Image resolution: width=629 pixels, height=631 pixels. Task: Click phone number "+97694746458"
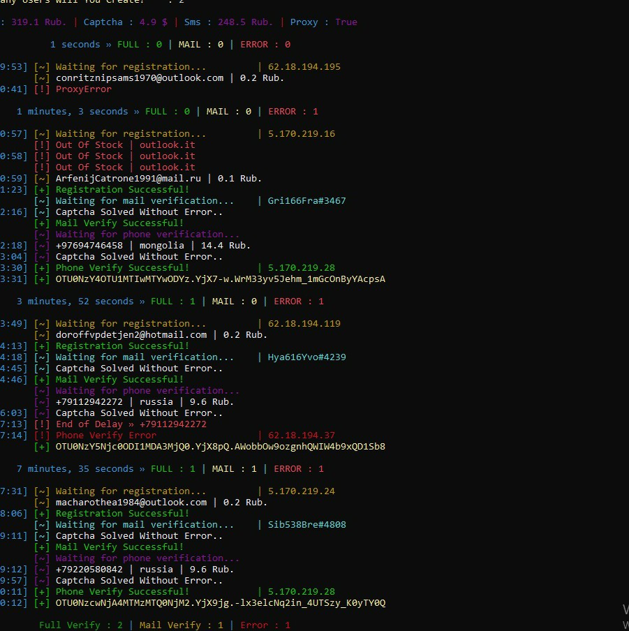[x=89, y=246]
